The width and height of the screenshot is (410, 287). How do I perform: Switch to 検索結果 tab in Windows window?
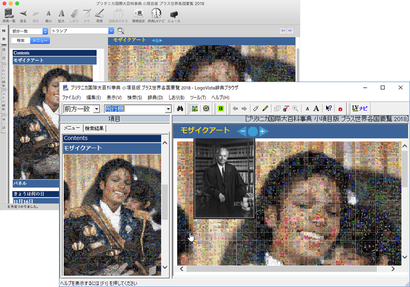94,128
